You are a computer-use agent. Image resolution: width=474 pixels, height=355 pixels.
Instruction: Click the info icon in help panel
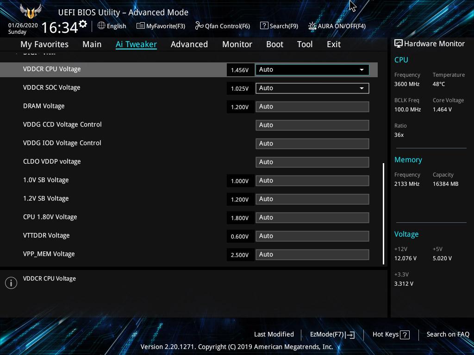pyautogui.click(x=11, y=283)
